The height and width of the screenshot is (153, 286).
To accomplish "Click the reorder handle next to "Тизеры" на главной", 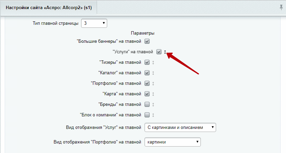I will point(153,62).
